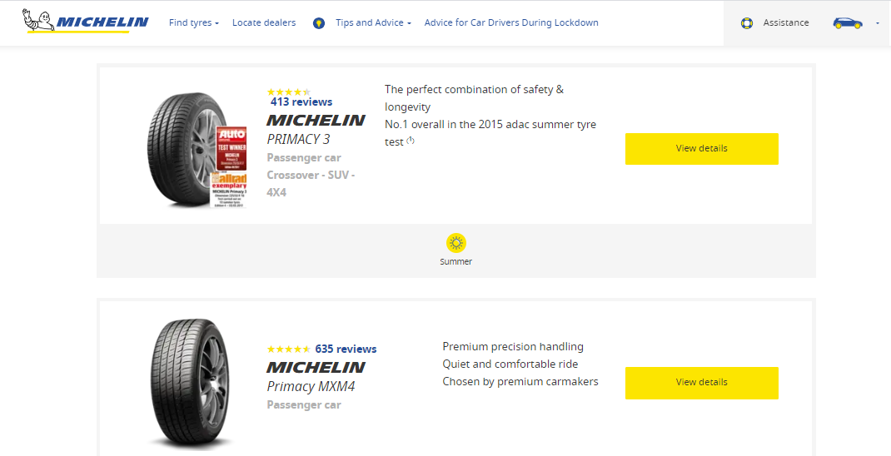
Task: View details for Primacy MXM4 tyre
Action: 702,383
